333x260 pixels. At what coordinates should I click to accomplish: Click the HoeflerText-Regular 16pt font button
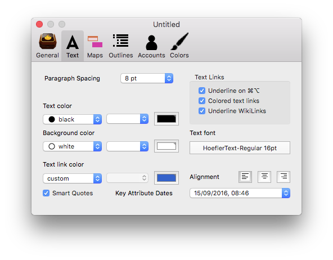click(240, 148)
